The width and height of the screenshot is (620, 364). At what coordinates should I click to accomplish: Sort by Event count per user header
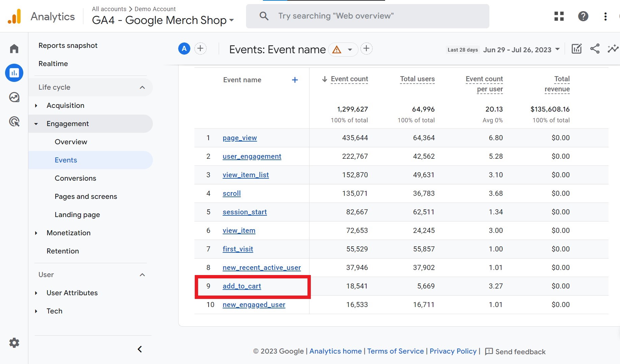(x=484, y=84)
